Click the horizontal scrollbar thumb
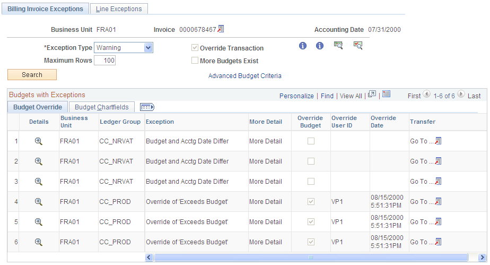Image resolution: width=490 pixels, height=265 pixels. coord(311,258)
